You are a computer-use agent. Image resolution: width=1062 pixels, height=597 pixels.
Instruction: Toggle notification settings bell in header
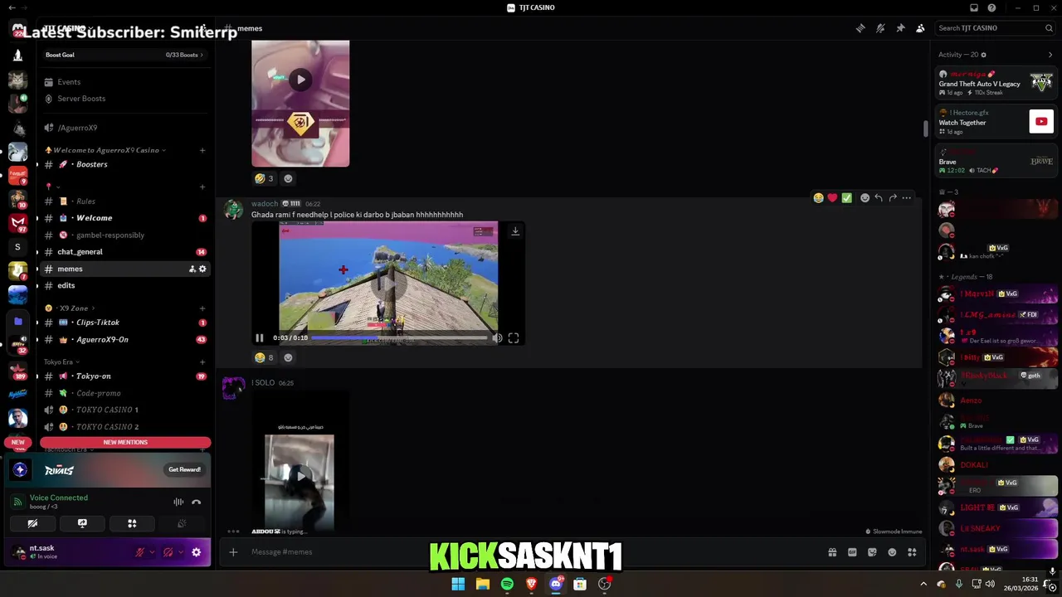coord(880,28)
